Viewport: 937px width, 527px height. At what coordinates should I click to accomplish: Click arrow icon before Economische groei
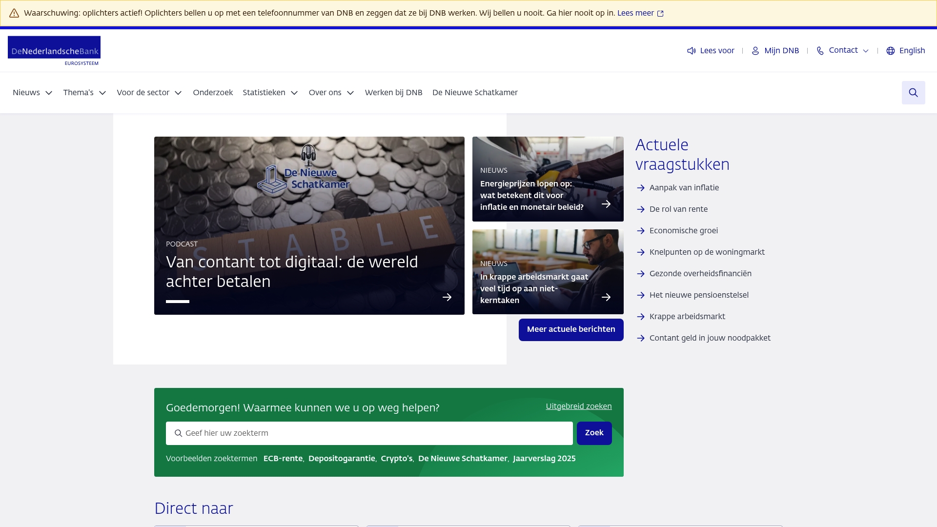641,231
